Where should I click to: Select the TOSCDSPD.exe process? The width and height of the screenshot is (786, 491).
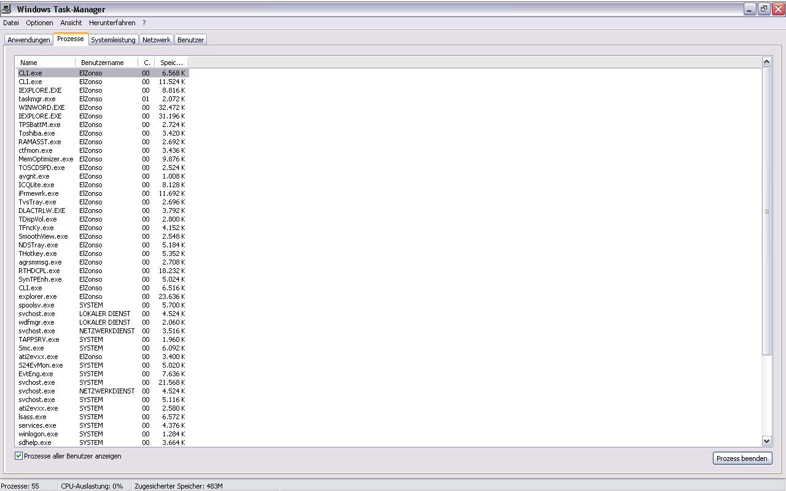pyautogui.click(x=103, y=168)
